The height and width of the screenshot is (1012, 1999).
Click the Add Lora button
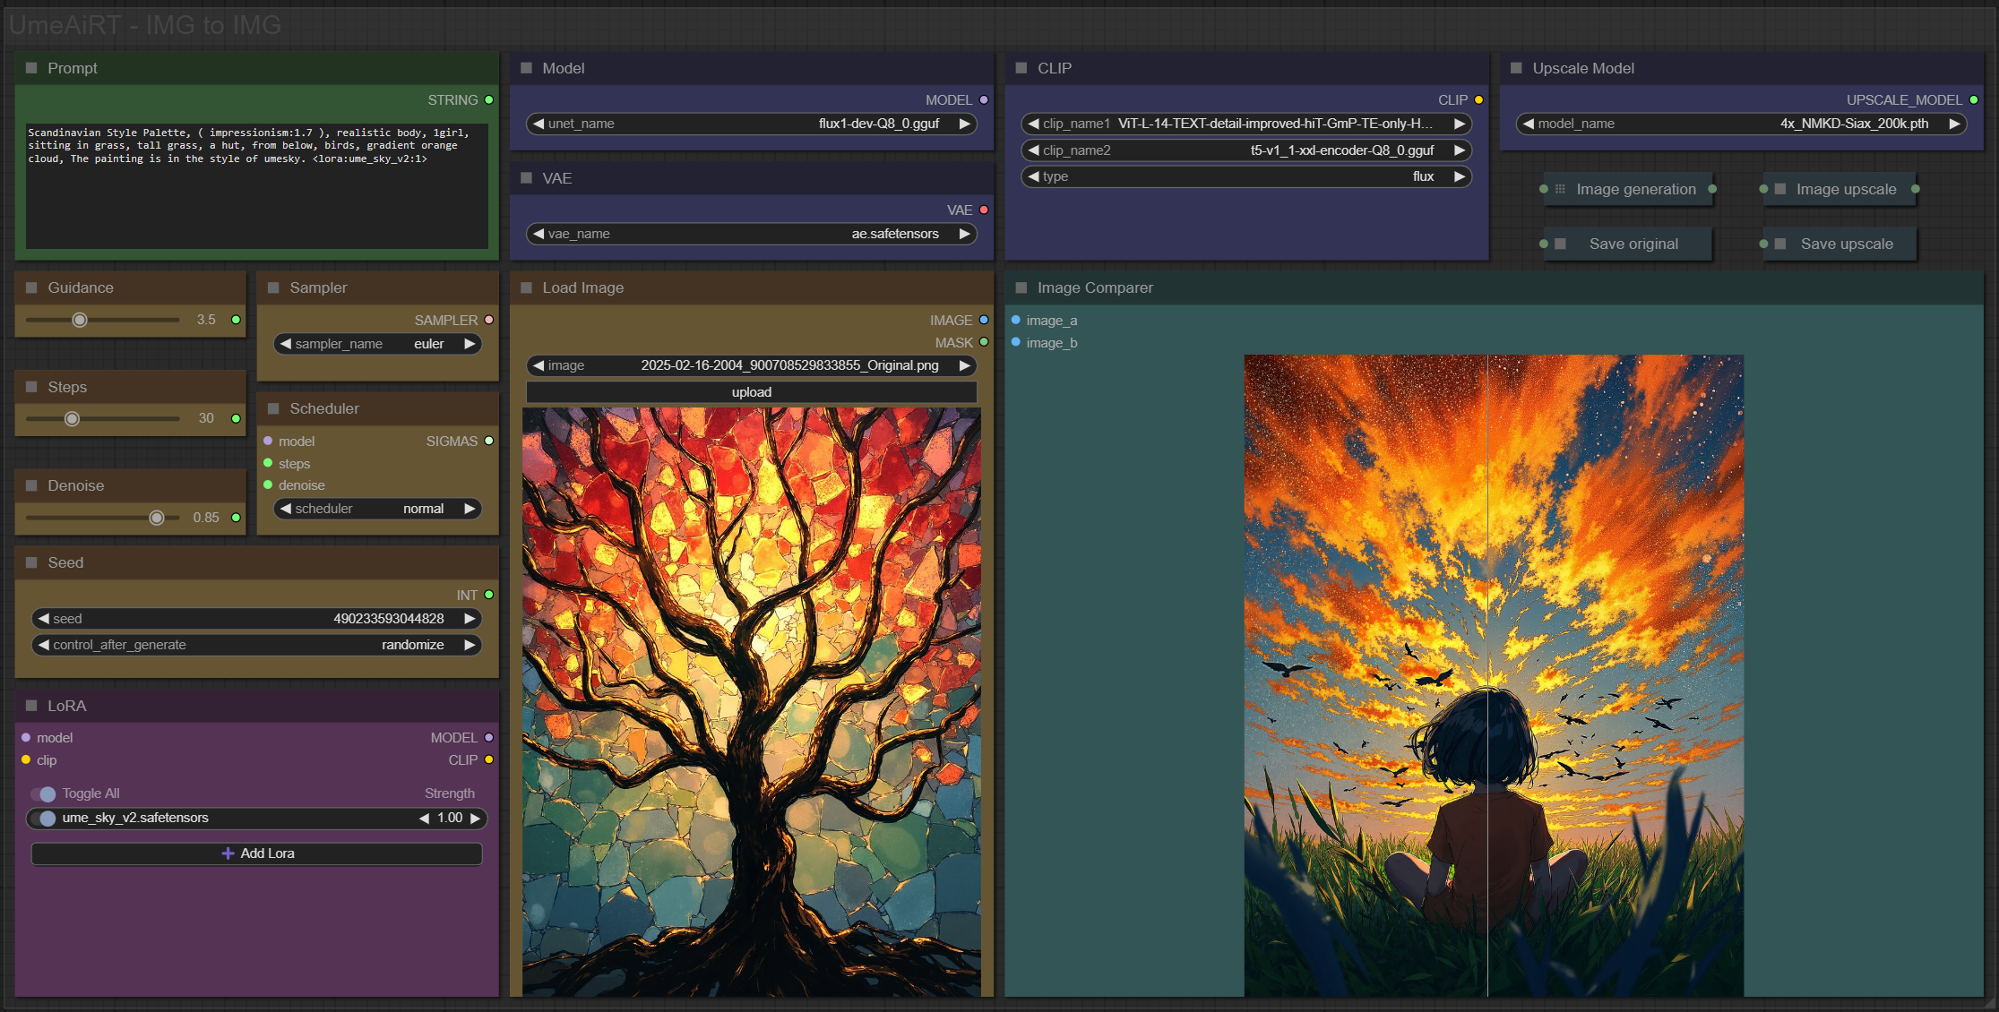(257, 853)
